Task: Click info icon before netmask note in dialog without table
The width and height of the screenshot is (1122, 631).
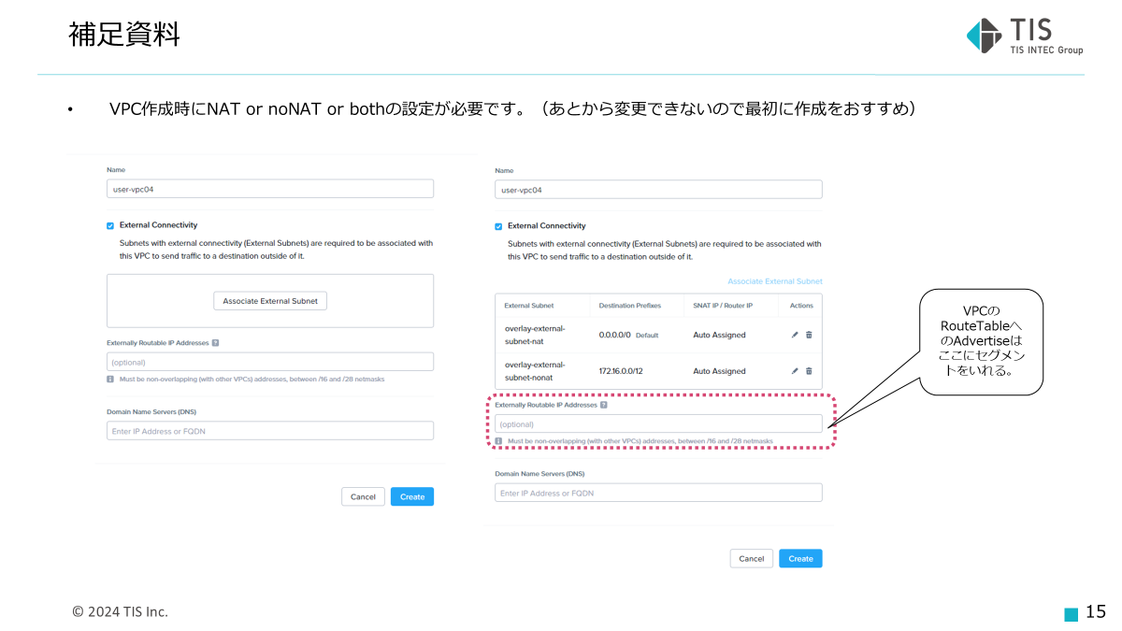Action: pyautogui.click(x=110, y=379)
